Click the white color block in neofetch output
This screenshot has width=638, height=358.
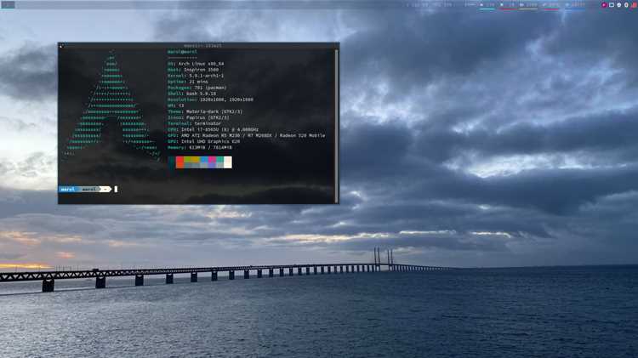pyautogui.click(x=228, y=162)
